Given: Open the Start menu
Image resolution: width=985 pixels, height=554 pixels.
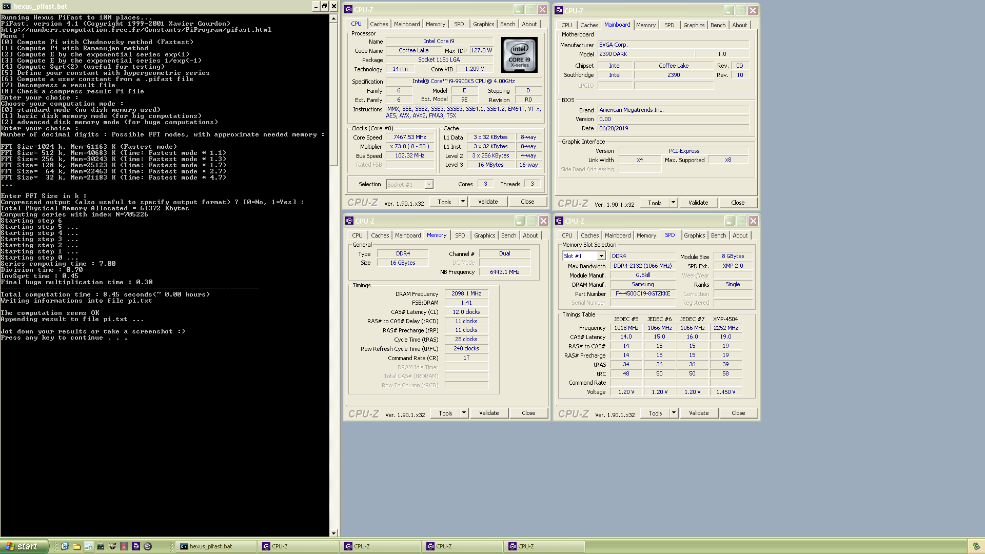Looking at the screenshot, I should [x=24, y=546].
